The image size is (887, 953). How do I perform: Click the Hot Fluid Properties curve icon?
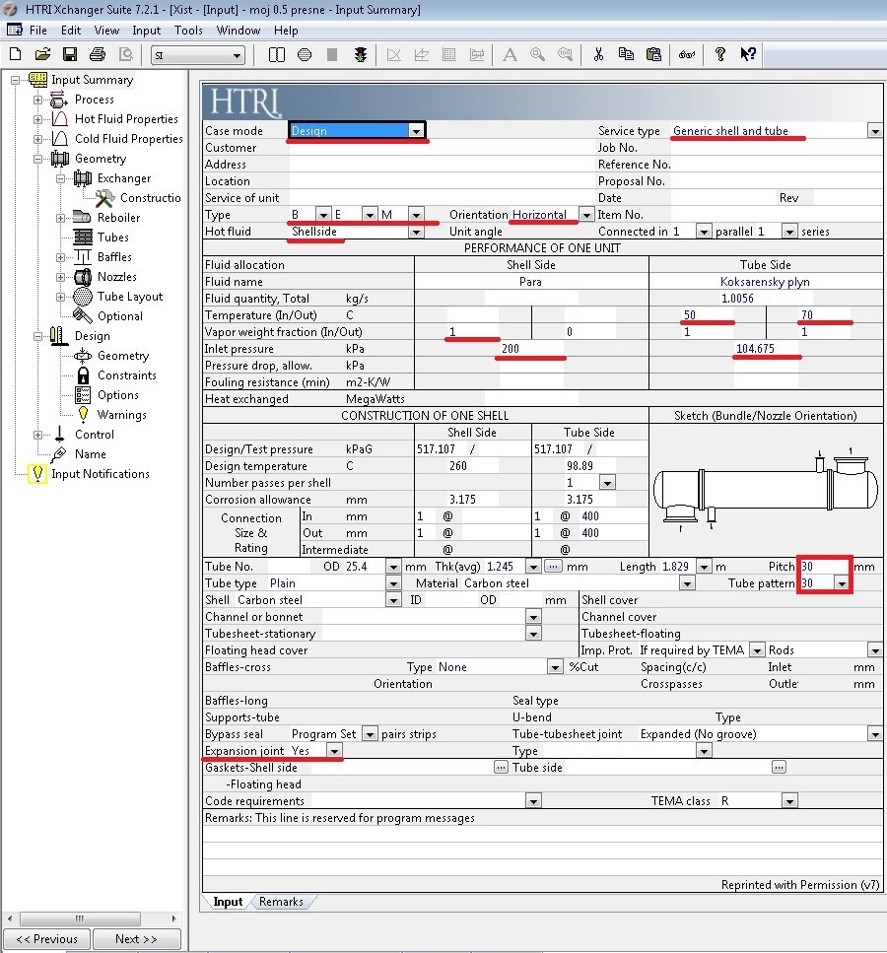click(x=59, y=118)
